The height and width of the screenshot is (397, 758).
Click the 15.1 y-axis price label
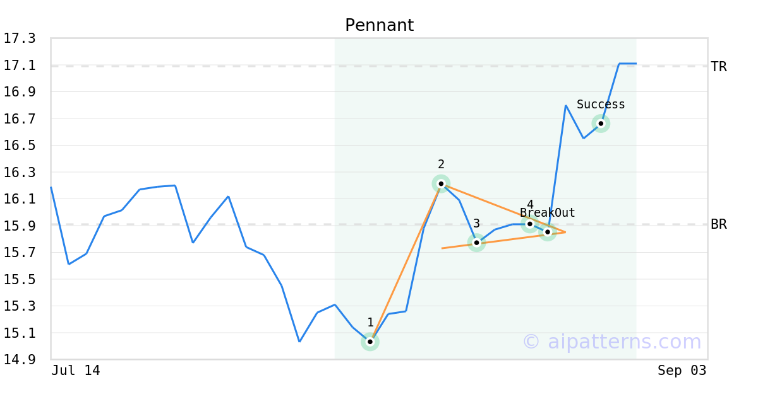pos(20,333)
